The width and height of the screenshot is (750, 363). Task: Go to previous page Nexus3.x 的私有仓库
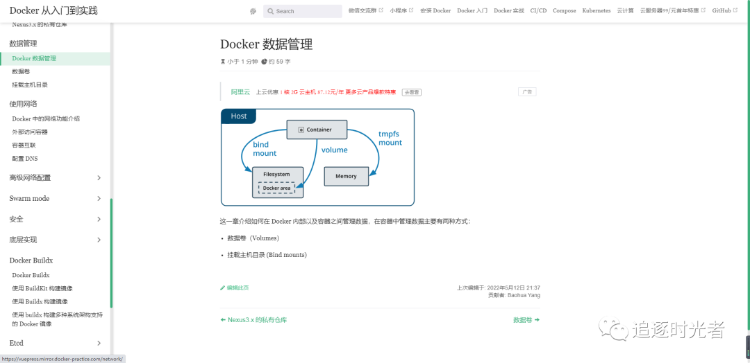(x=253, y=320)
